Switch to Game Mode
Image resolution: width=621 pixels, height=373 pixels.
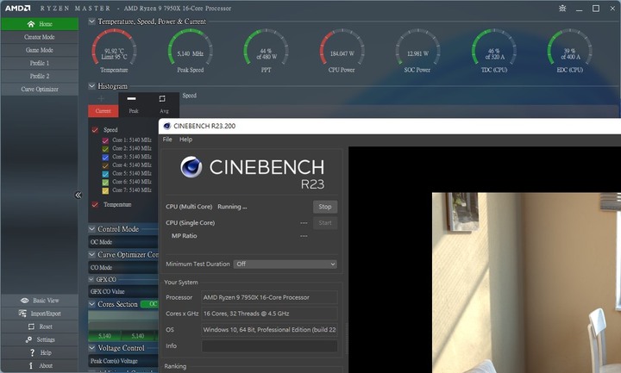pos(39,50)
